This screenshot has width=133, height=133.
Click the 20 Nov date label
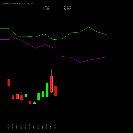point(13,126)
